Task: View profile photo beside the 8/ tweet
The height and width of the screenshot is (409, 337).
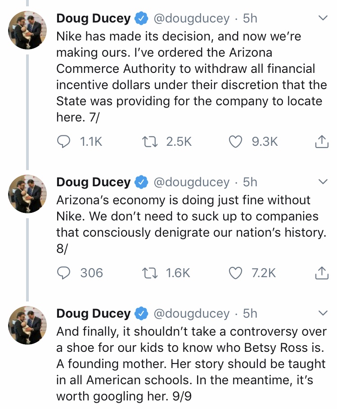Action: pyautogui.click(x=28, y=193)
